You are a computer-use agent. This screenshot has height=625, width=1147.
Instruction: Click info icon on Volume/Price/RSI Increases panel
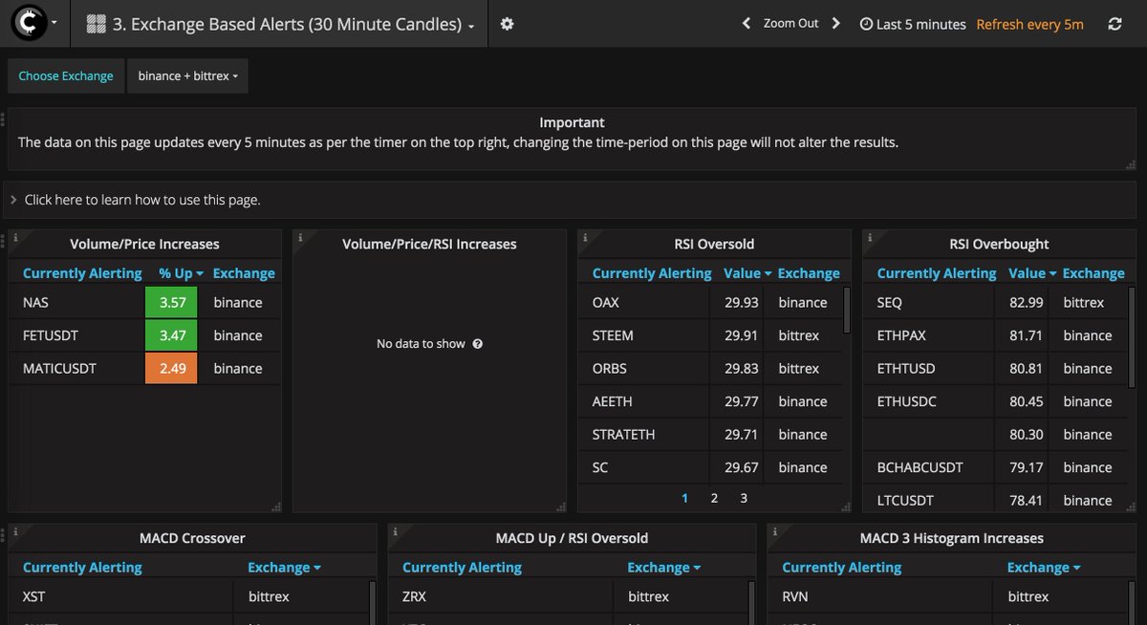click(x=300, y=237)
